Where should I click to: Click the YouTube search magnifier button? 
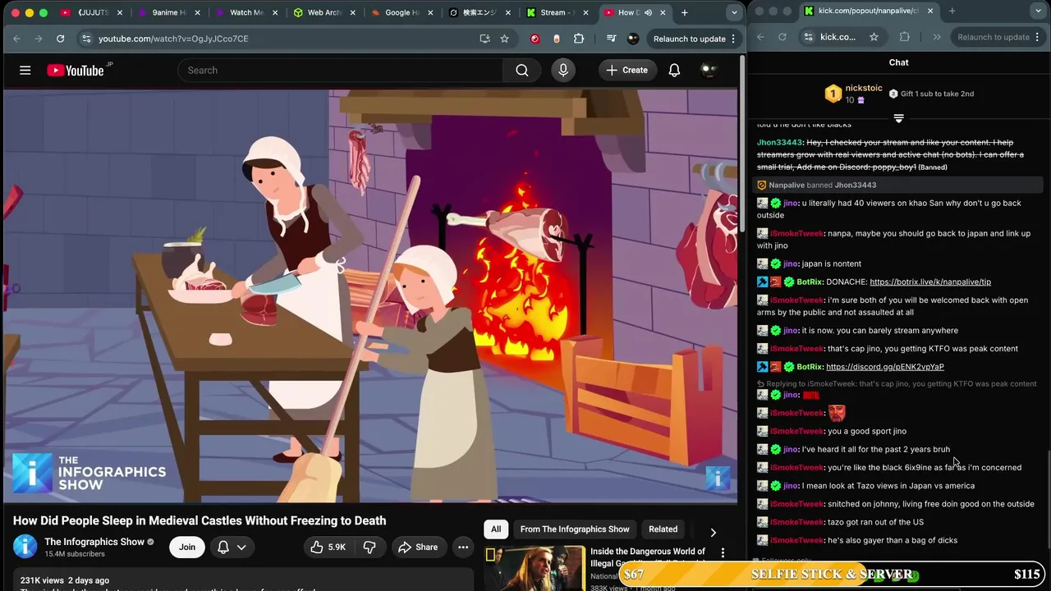click(522, 71)
